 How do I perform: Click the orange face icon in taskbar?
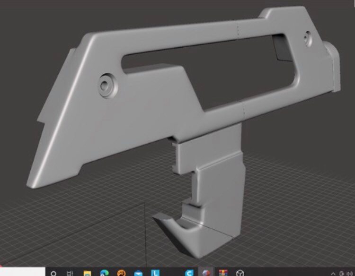click(121, 272)
